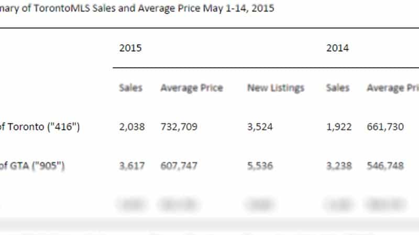Select the 2014 Sales column header
This screenshot has height=235, width=419.
pyautogui.click(x=338, y=88)
